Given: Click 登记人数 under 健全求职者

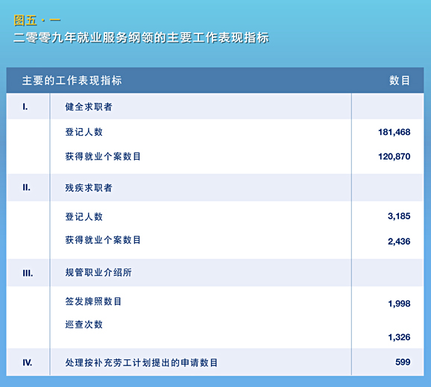Looking at the screenshot, I should coord(84,132).
